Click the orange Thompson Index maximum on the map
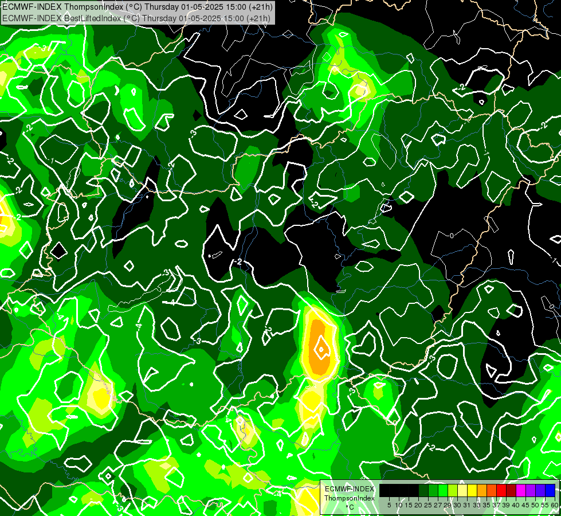The height and width of the screenshot is (516, 561). tap(320, 348)
